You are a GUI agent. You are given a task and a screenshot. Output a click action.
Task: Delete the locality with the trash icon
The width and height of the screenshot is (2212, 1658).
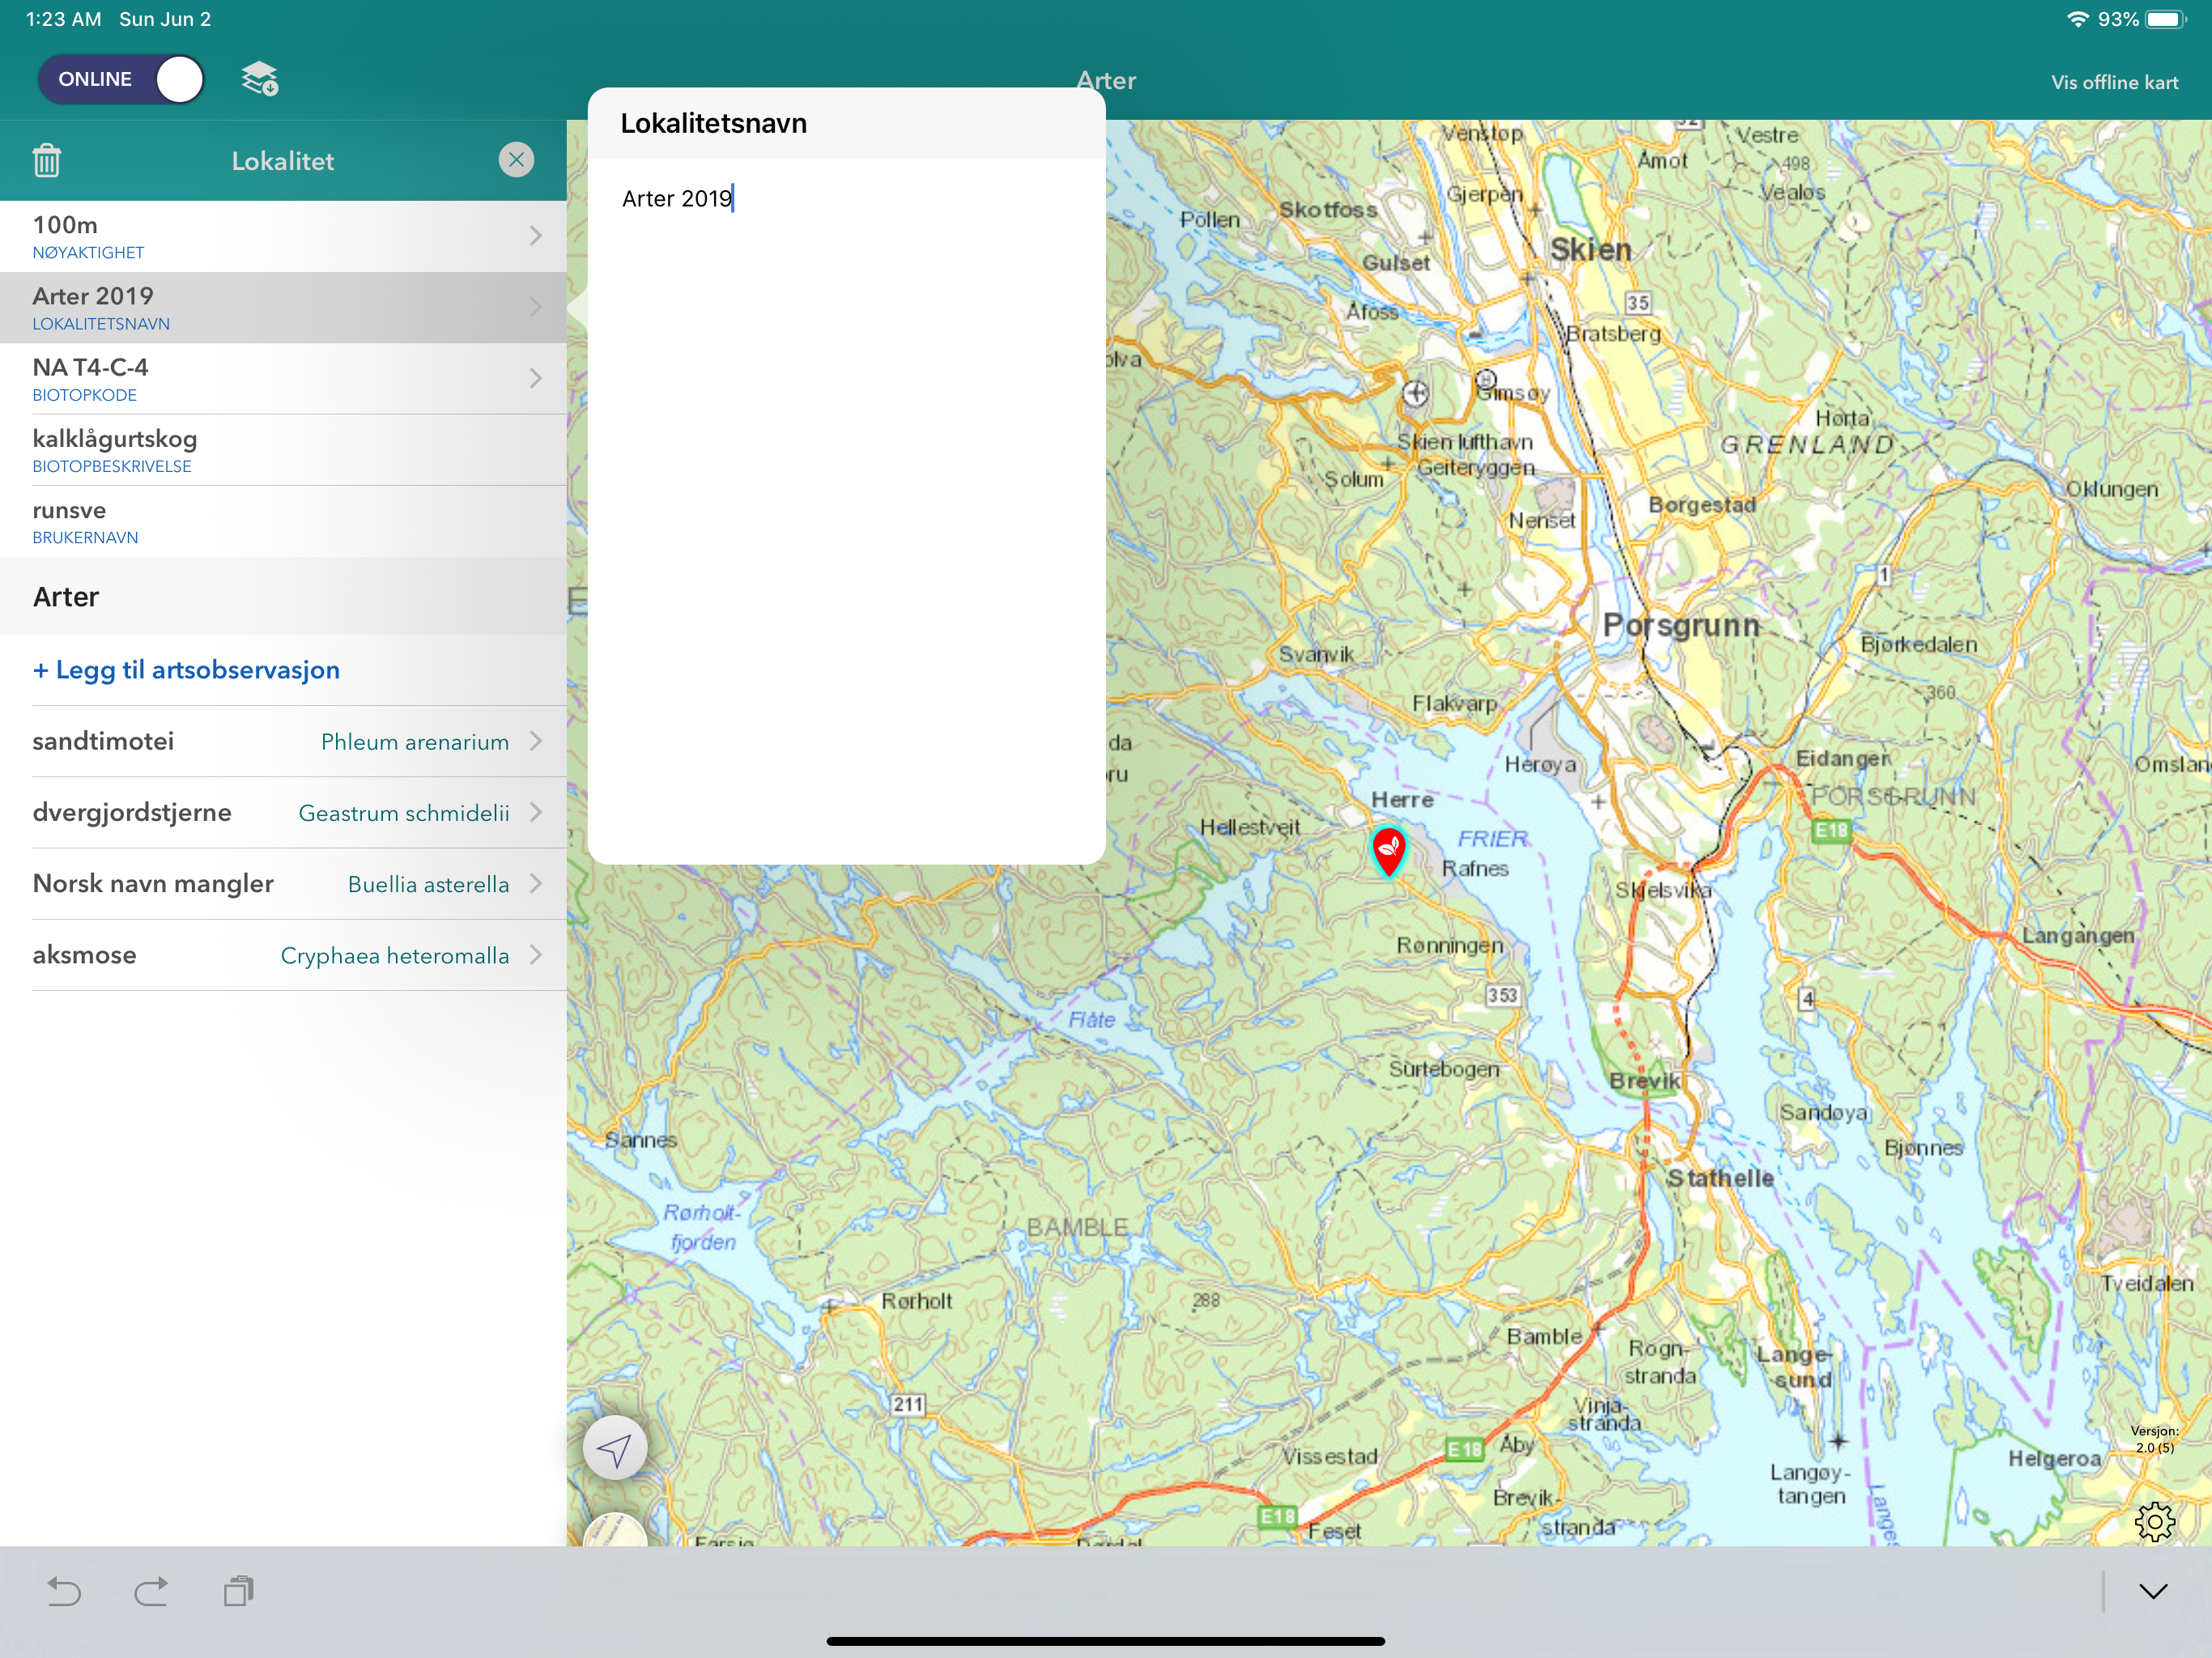pos(46,161)
